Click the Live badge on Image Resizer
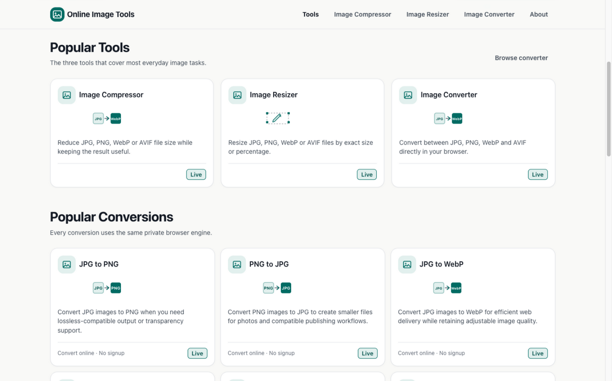Image resolution: width=612 pixels, height=381 pixels. click(367, 174)
